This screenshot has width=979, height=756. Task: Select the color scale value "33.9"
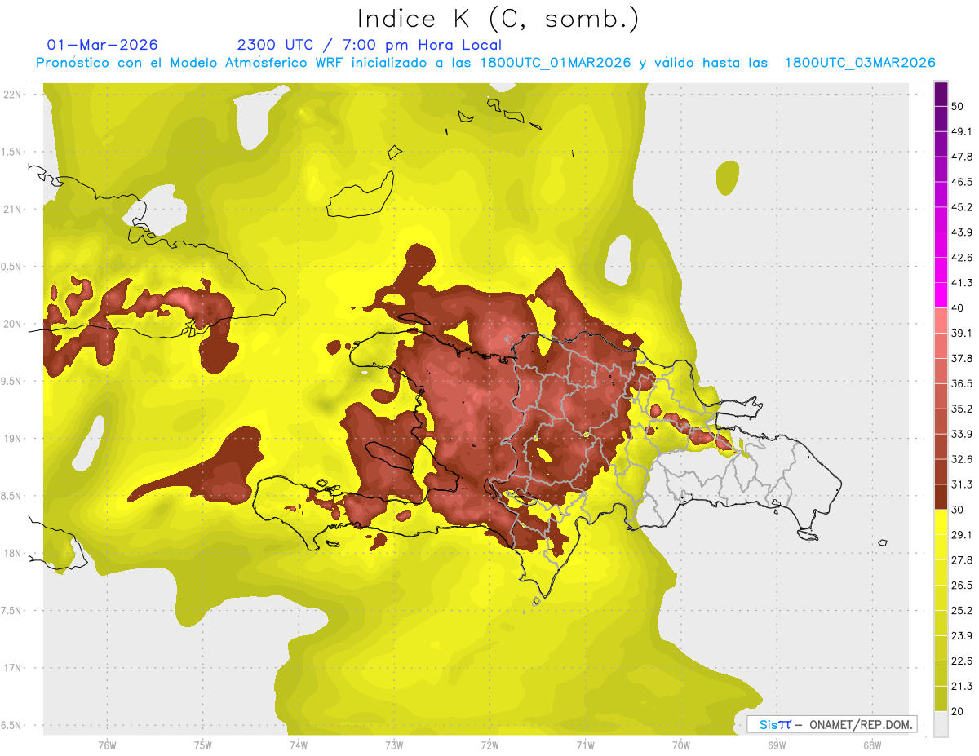click(962, 434)
